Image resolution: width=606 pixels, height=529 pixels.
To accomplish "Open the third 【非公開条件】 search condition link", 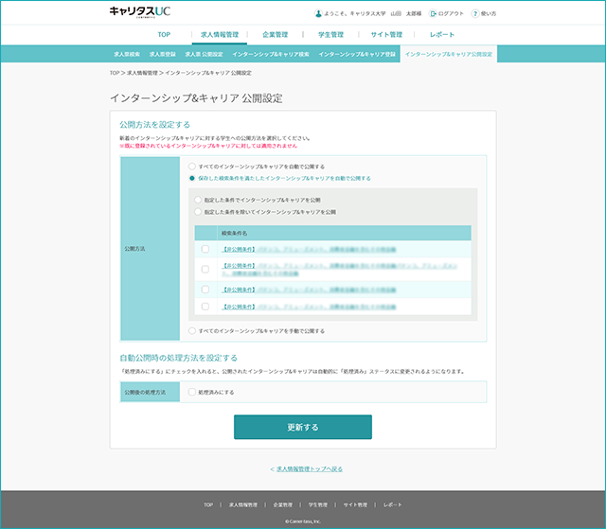I will click(x=309, y=290).
